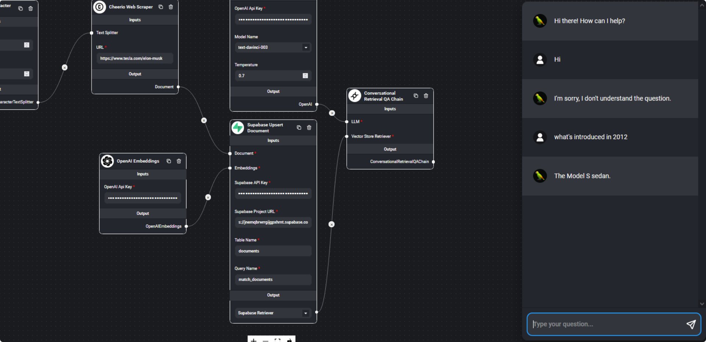Click the 'what's introduced in 2012' message

tap(591, 137)
